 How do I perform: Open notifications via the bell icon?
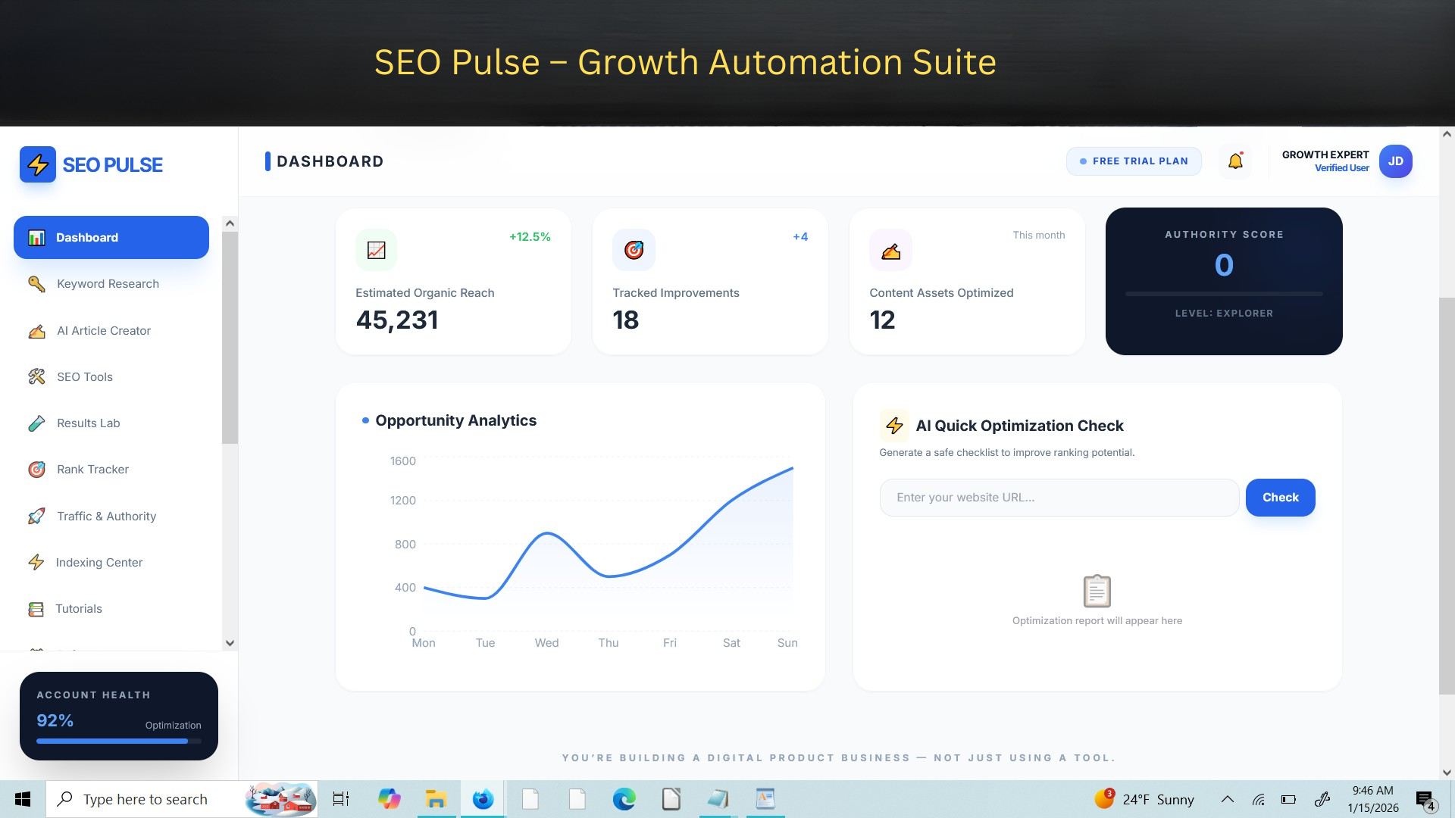coord(1236,161)
